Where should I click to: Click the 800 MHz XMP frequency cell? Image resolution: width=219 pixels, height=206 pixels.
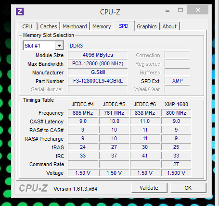point(176,113)
